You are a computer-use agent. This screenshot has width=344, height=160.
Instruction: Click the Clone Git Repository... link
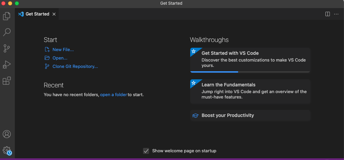[x=75, y=67]
